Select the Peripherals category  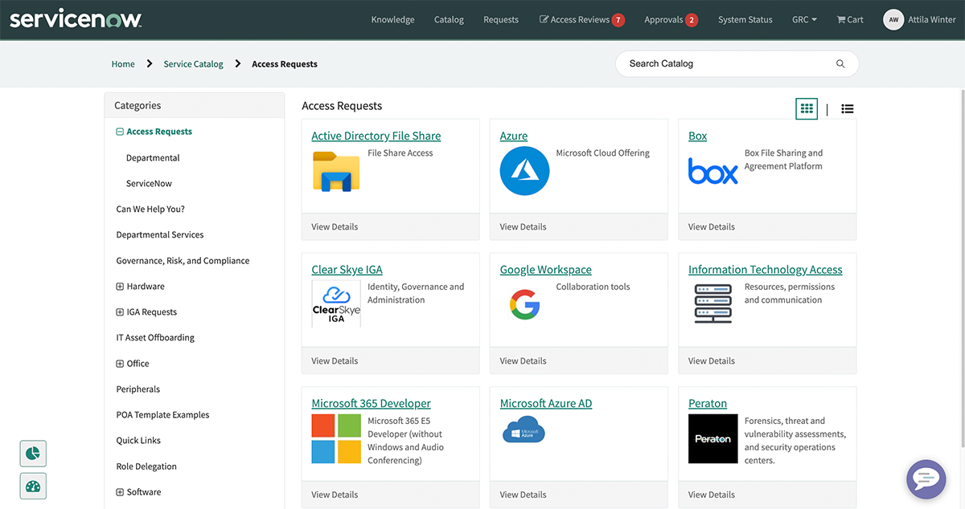[138, 389]
